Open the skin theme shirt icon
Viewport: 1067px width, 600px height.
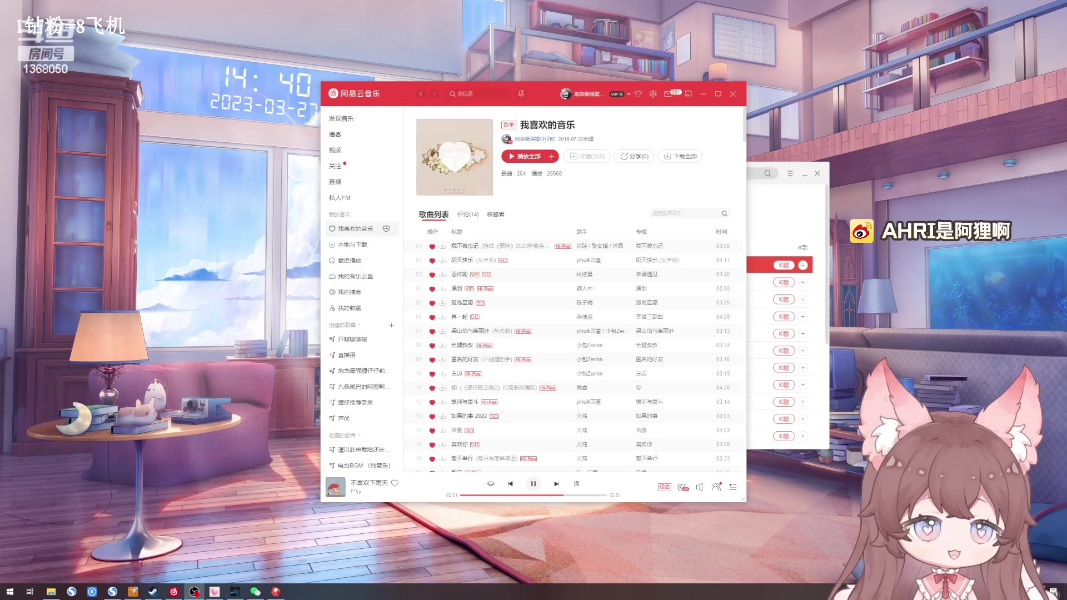[638, 94]
